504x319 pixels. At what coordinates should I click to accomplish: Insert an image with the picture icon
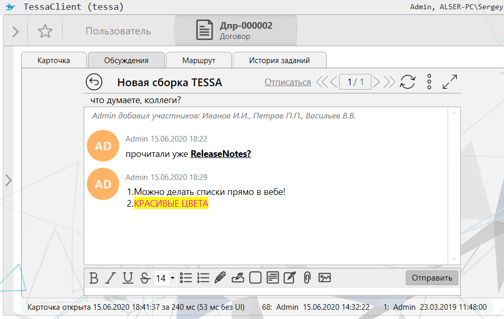point(324,278)
